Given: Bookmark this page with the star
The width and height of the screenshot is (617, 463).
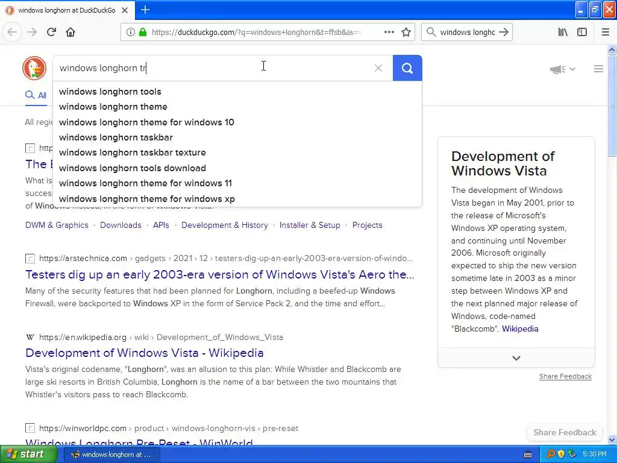Looking at the screenshot, I should (406, 33).
